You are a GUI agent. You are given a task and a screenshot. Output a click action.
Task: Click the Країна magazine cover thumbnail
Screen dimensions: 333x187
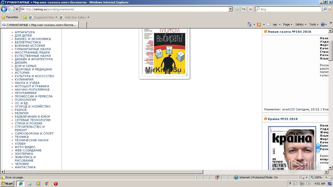pos(292,148)
